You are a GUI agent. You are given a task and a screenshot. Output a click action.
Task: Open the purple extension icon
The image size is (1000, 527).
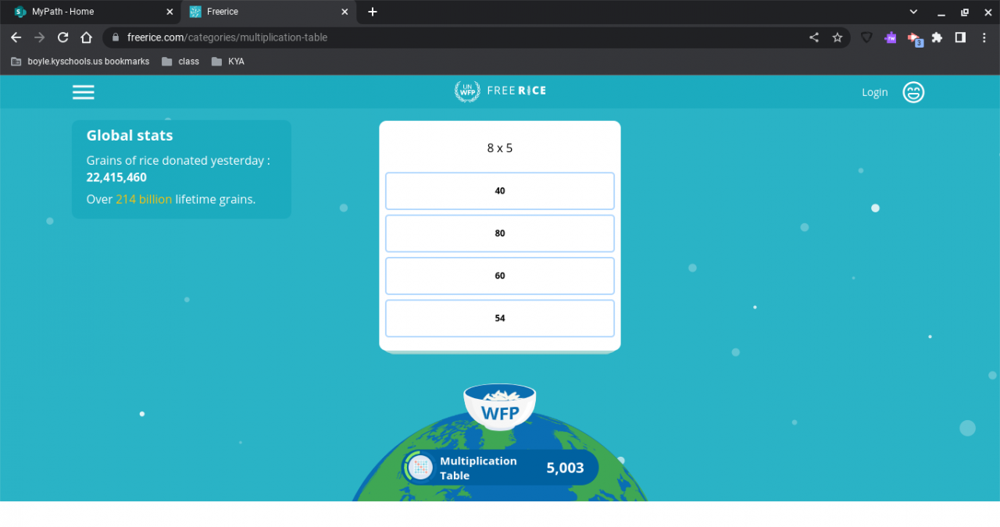(891, 37)
